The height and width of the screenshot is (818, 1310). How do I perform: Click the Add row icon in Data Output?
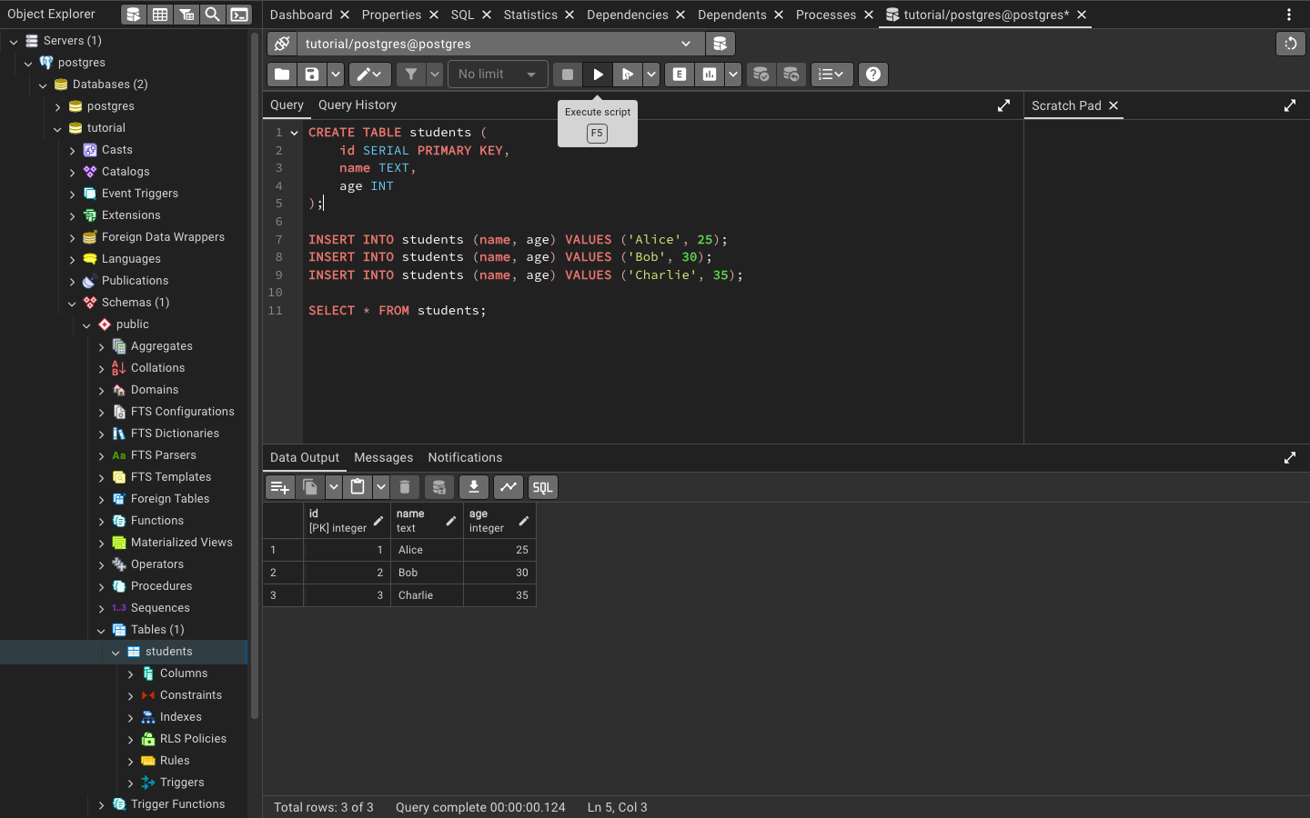pyautogui.click(x=280, y=487)
